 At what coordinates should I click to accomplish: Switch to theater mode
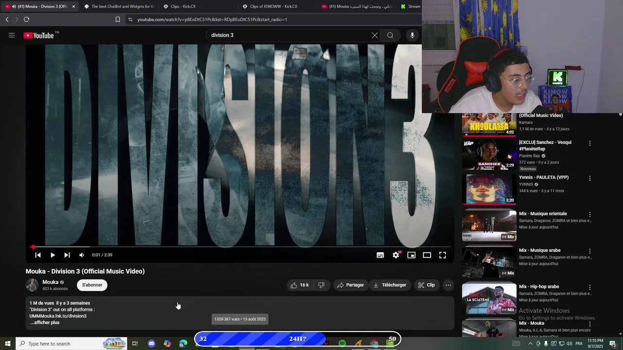427,255
